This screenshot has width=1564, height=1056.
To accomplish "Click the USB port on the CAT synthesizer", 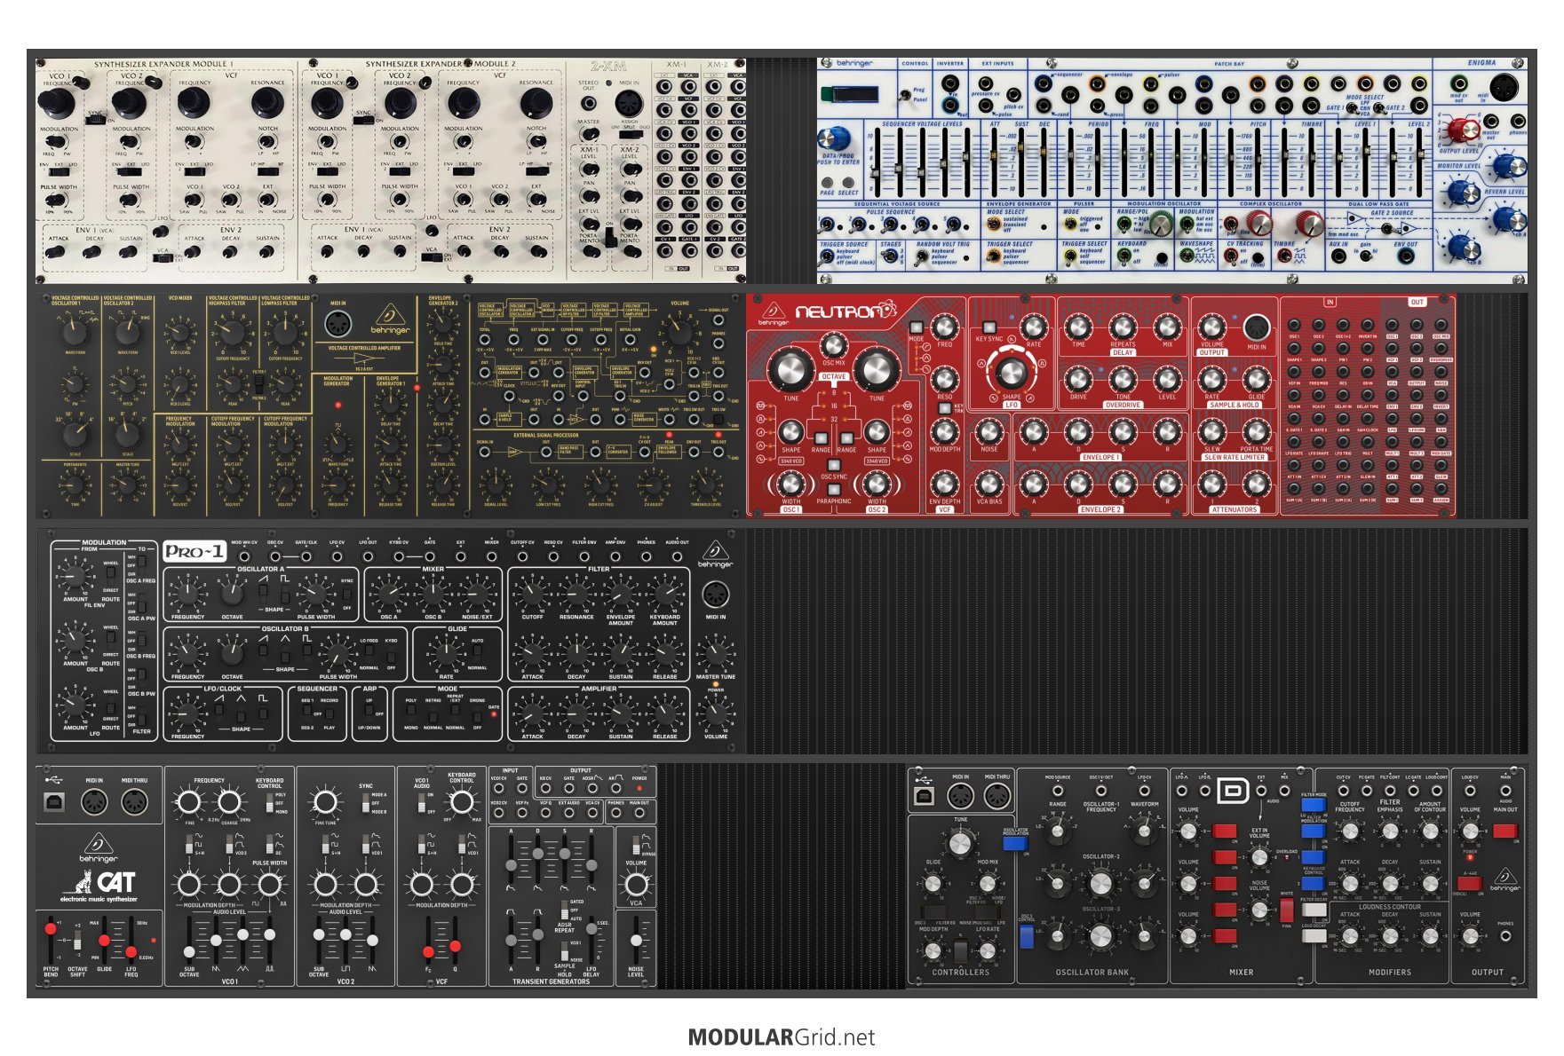I will tap(54, 801).
